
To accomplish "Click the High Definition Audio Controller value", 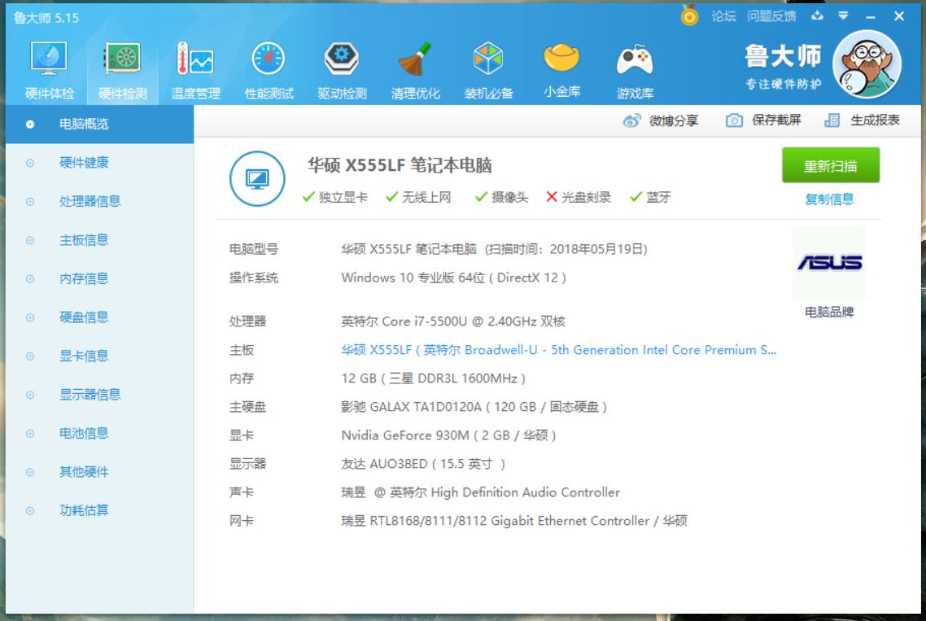I will coord(480,492).
